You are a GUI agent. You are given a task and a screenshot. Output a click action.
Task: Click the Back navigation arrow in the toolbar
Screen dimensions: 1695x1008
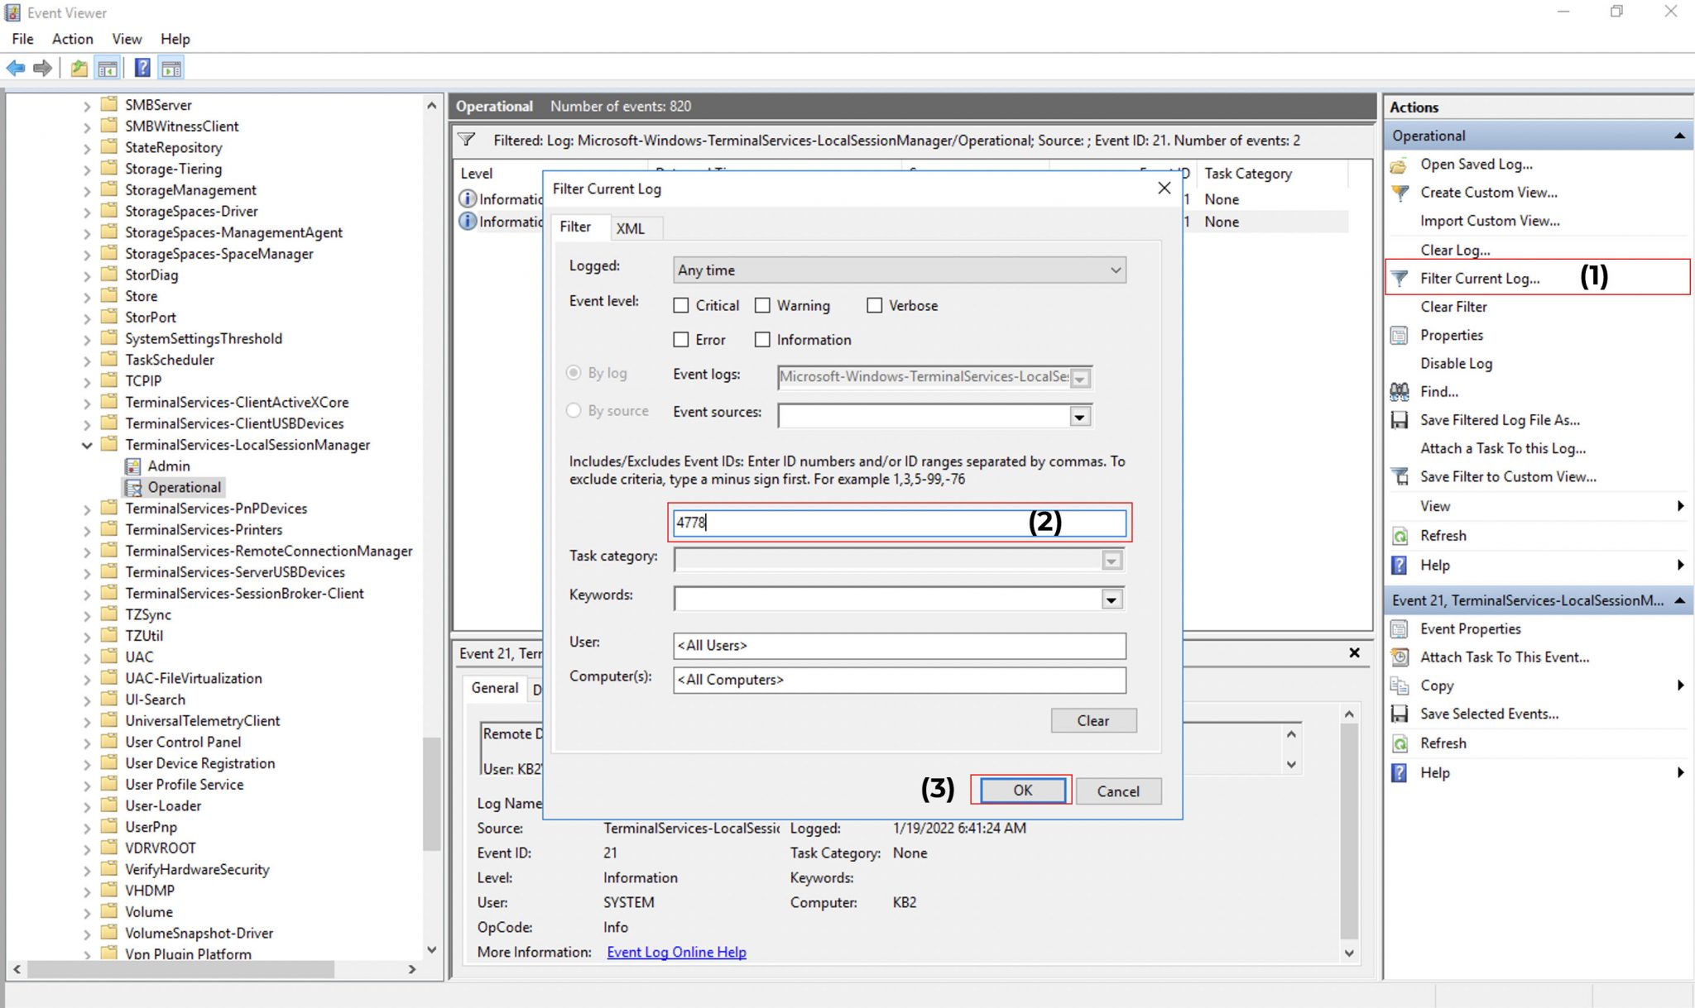point(15,68)
